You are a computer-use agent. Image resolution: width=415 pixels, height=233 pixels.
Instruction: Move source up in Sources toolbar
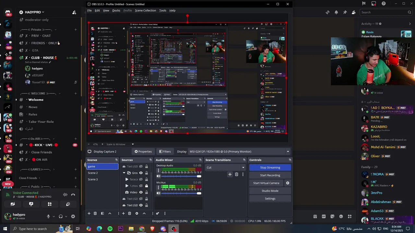point(144,213)
